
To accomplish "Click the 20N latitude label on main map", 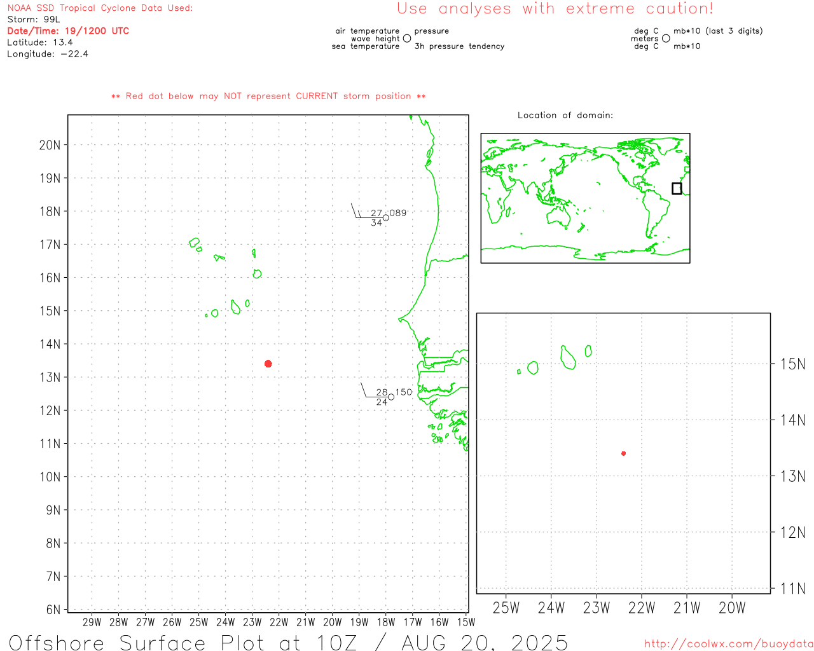I will coord(50,145).
